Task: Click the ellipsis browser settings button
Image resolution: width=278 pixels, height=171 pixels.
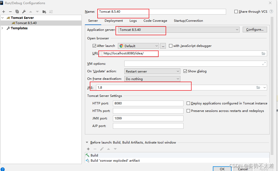Action: pos(163,46)
